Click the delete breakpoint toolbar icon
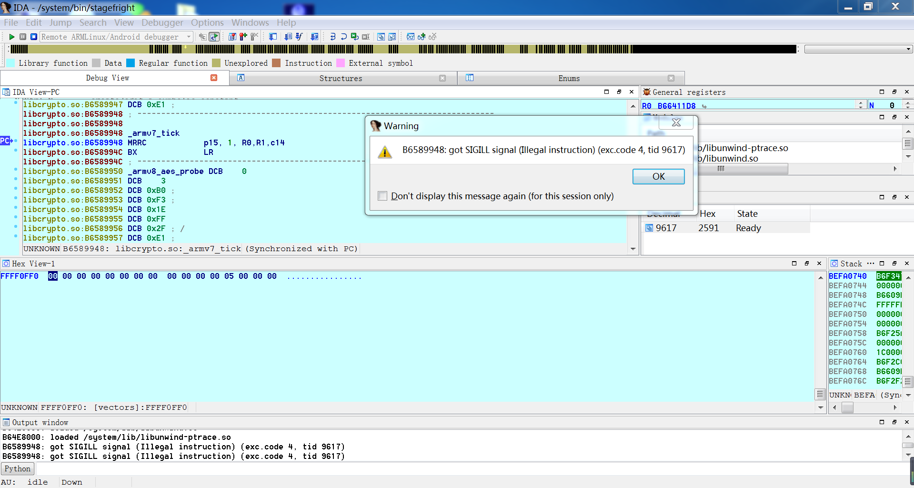Image resolution: width=914 pixels, height=488 pixels. pos(254,37)
